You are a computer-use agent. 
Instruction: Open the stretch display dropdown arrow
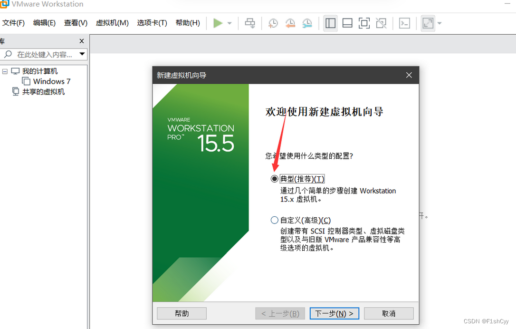click(x=440, y=23)
